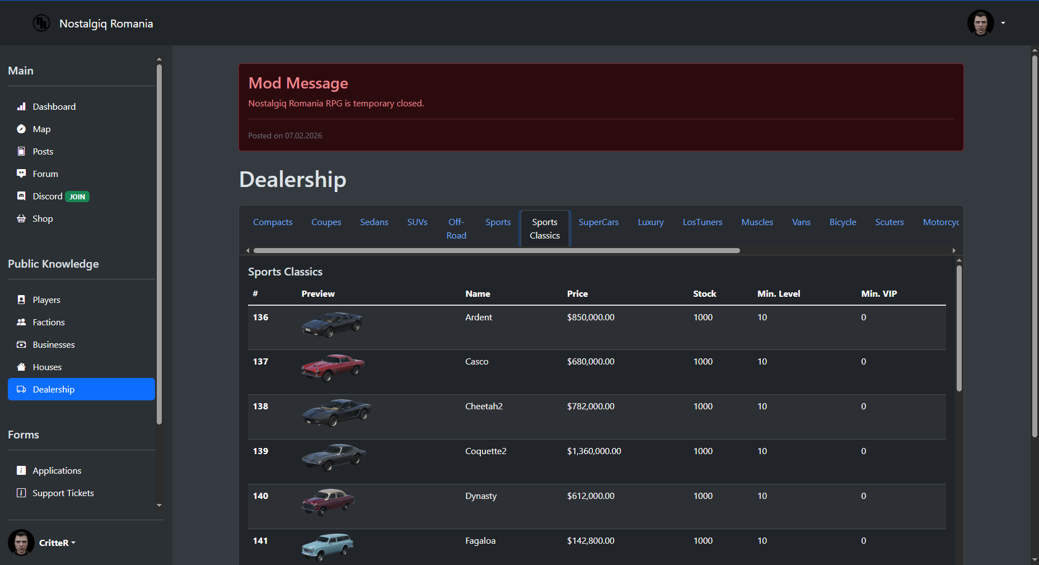
Task: Select the Factions people icon
Action: coord(21,322)
